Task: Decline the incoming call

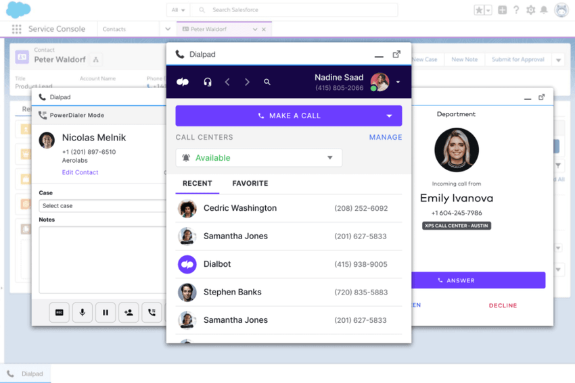Action: coord(503,305)
